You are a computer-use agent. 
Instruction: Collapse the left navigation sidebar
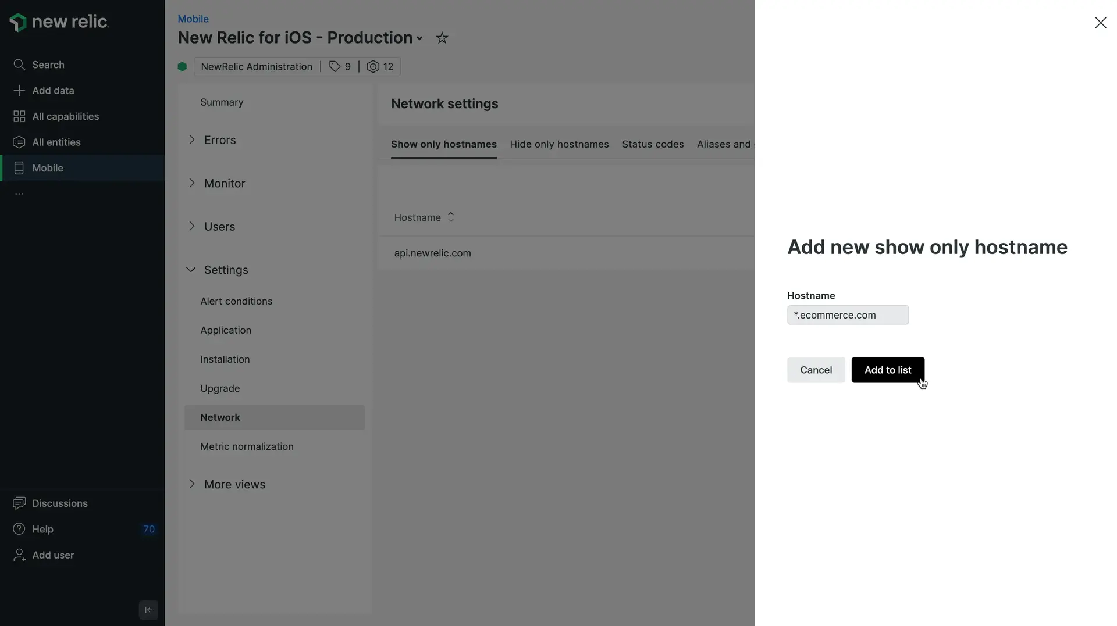tap(148, 610)
